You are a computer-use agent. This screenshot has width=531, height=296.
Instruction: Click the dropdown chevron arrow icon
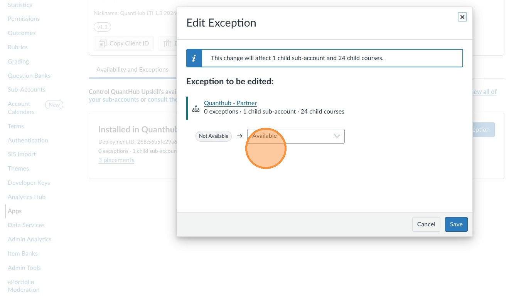337,136
